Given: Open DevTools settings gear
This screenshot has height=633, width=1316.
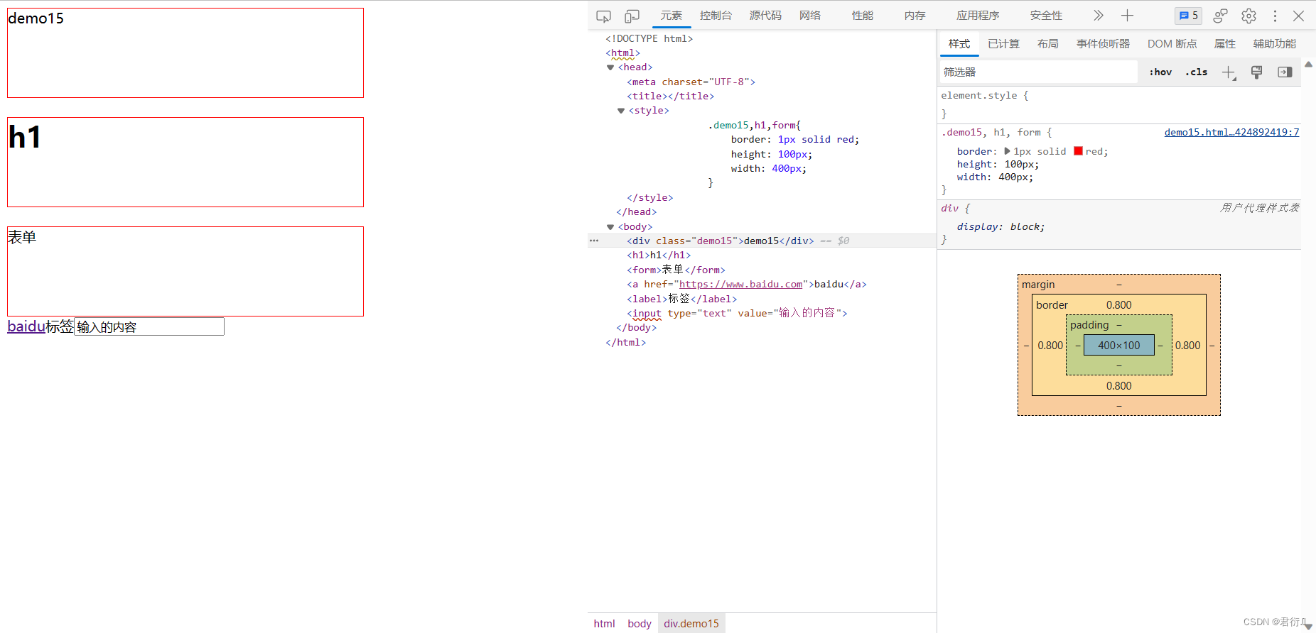Looking at the screenshot, I should (x=1248, y=16).
